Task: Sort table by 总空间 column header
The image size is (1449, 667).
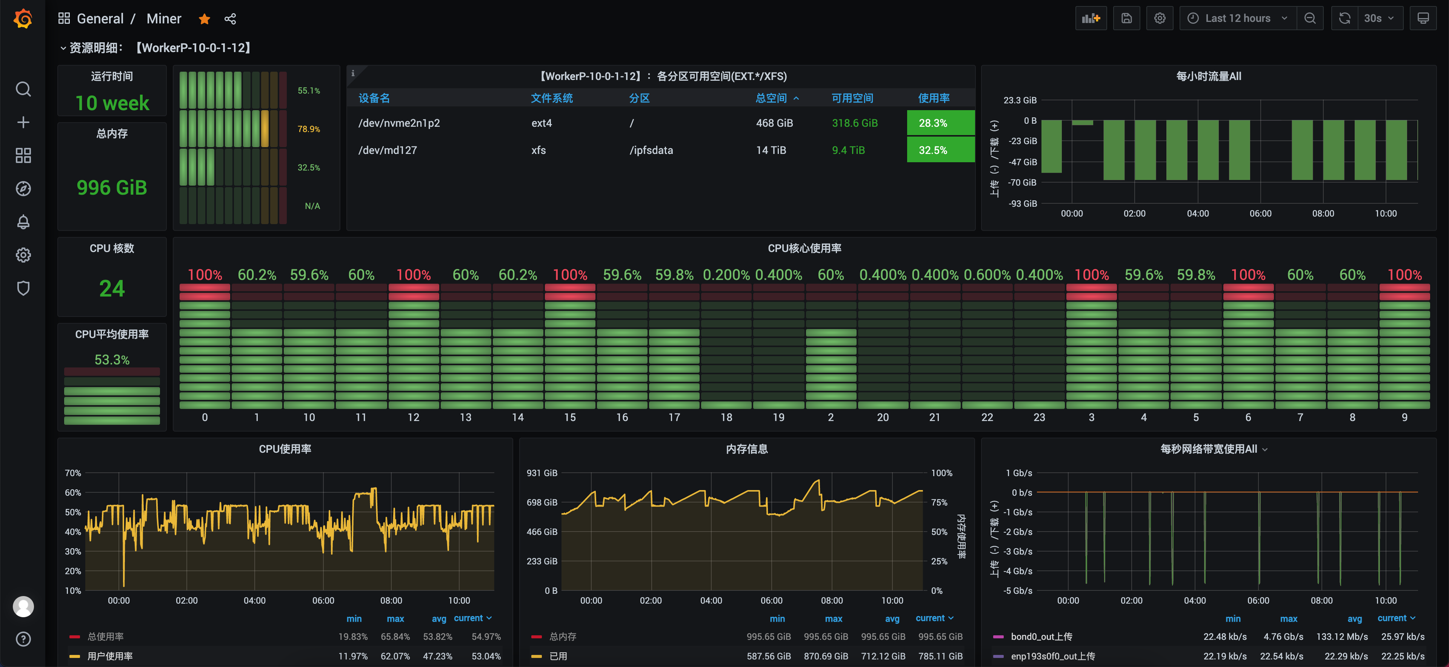Action: tap(771, 98)
